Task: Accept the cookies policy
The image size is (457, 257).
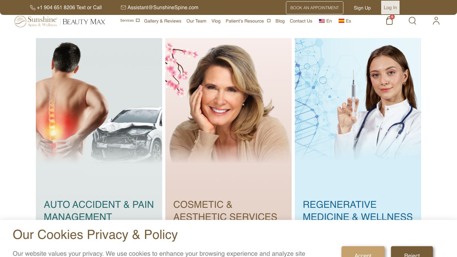Action: 363,252
